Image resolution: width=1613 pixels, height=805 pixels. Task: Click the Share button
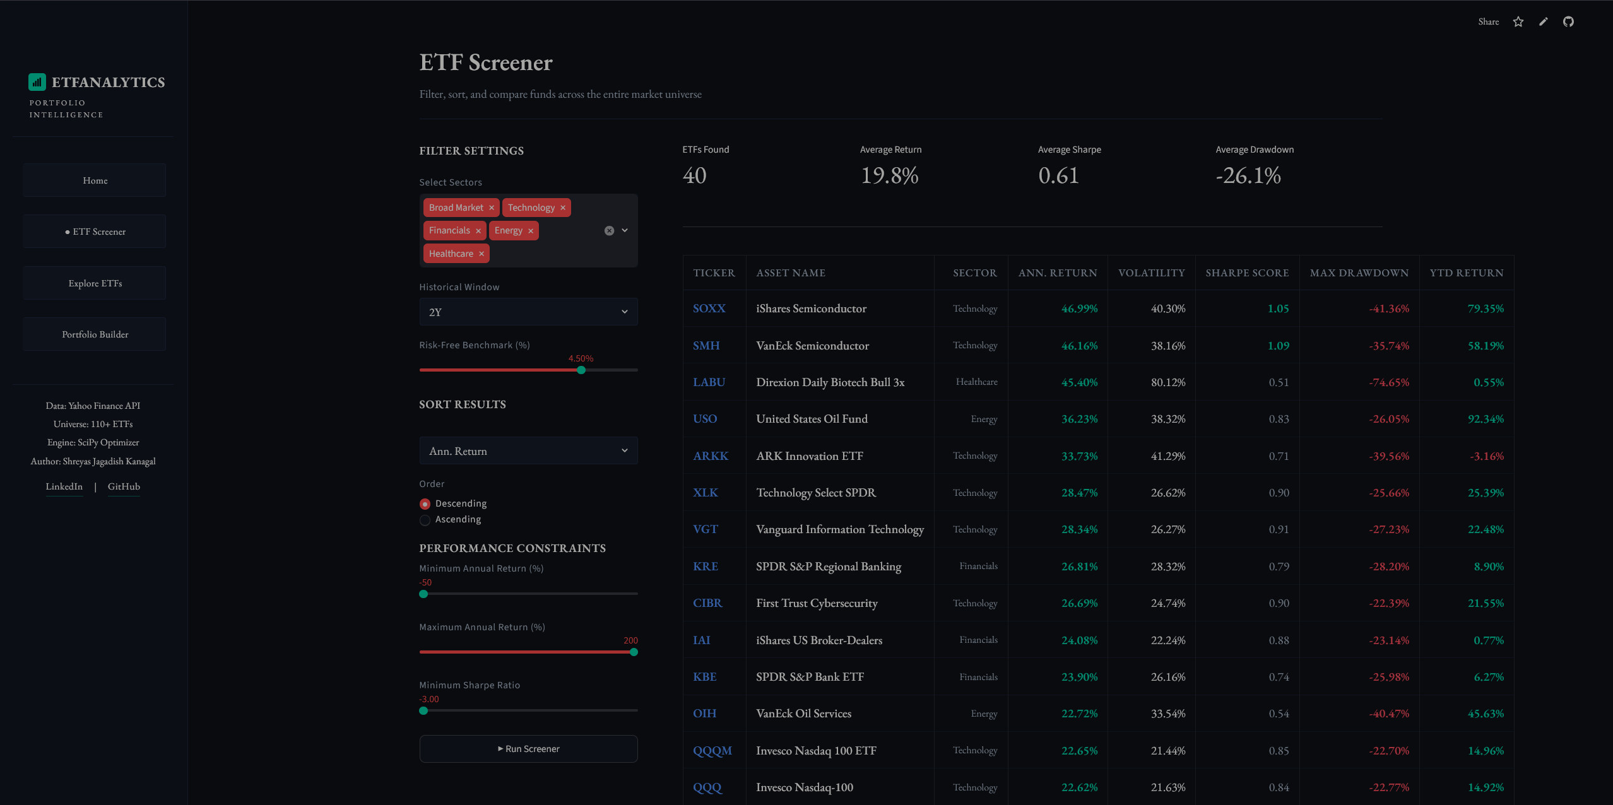pyautogui.click(x=1488, y=21)
